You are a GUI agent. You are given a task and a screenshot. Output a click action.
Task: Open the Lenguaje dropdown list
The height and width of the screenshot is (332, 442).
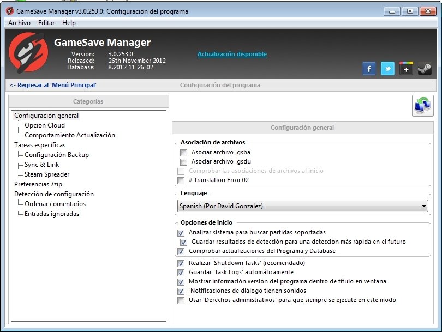tap(302, 206)
